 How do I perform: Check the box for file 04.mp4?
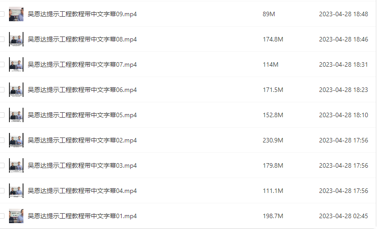click(x=2, y=191)
